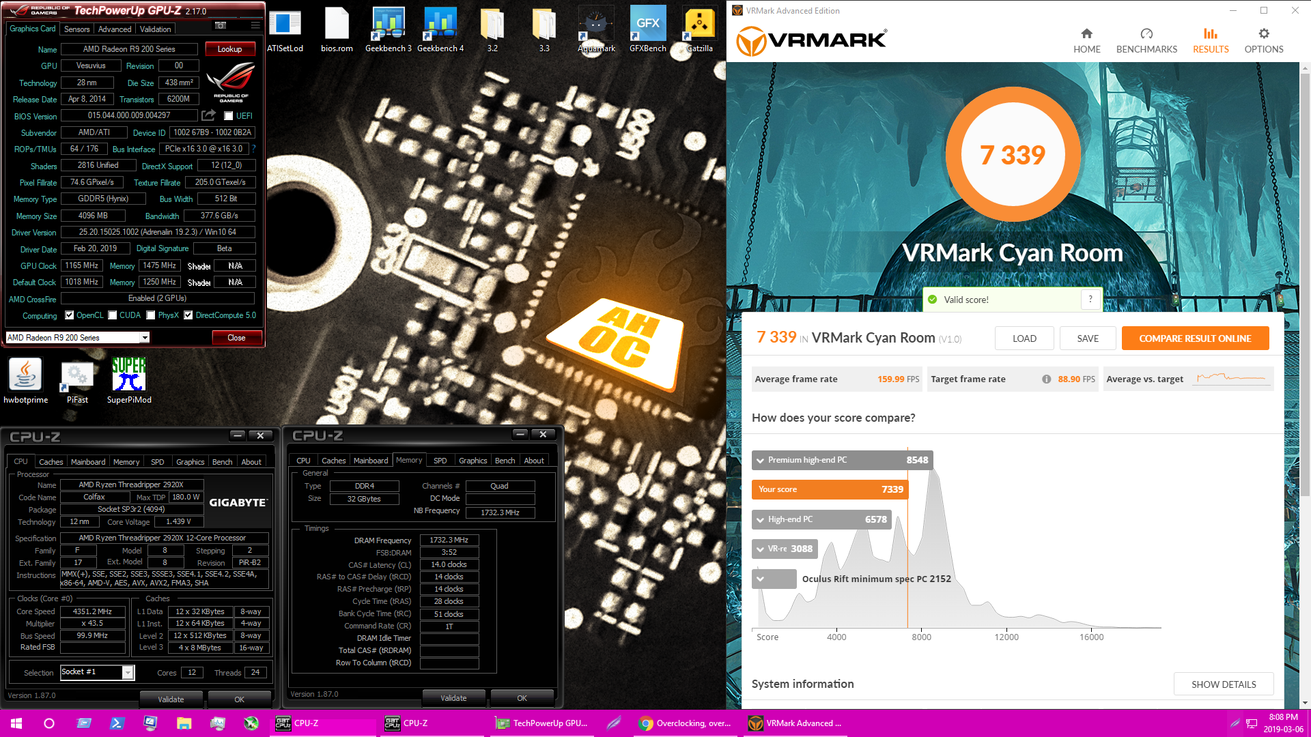Go to VRMark Home
Viewport: 1311px width, 737px height.
pyautogui.click(x=1086, y=41)
